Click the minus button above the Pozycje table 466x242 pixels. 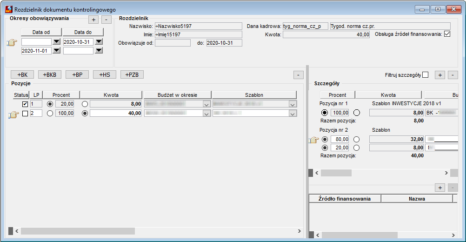tap(299, 75)
